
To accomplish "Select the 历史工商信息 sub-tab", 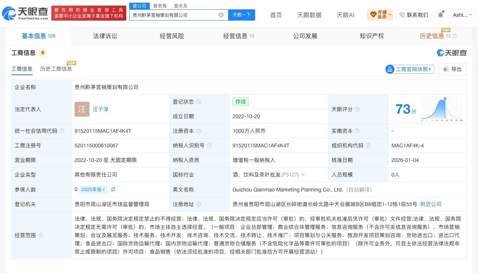I will 56,69.
